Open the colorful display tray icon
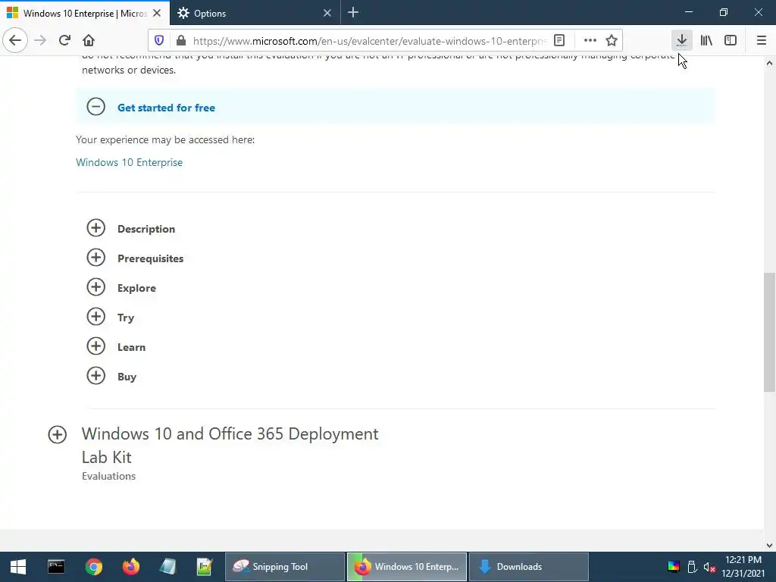Viewport: 776px width, 582px height. 674,567
